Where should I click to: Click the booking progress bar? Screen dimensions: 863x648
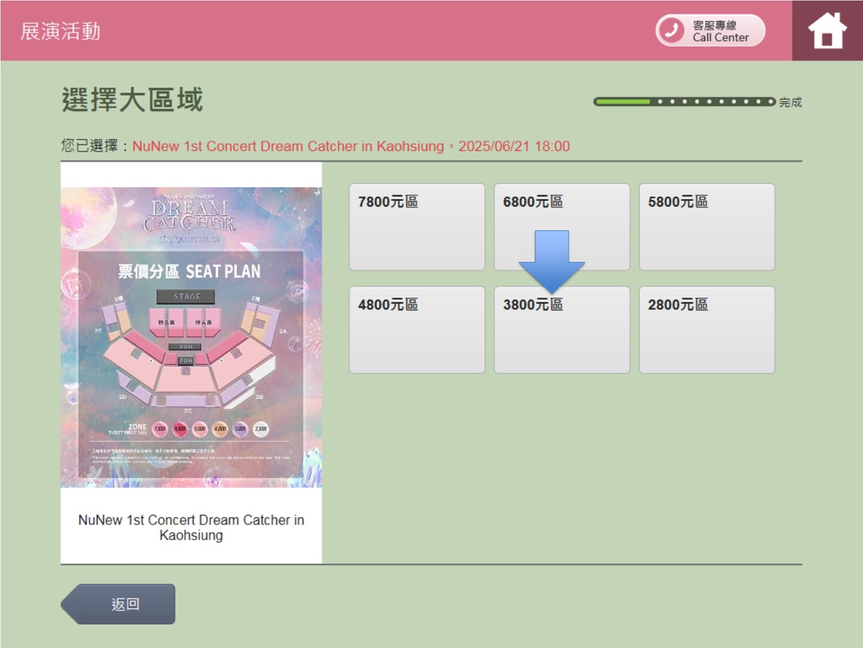point(684,101)
